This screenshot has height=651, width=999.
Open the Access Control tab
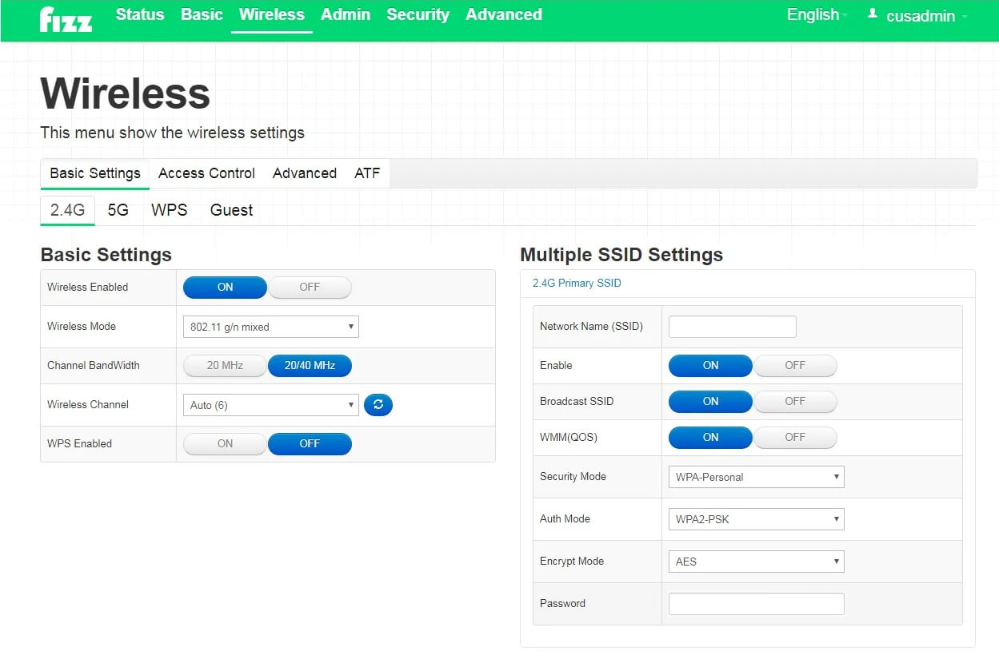pos(206,173)
